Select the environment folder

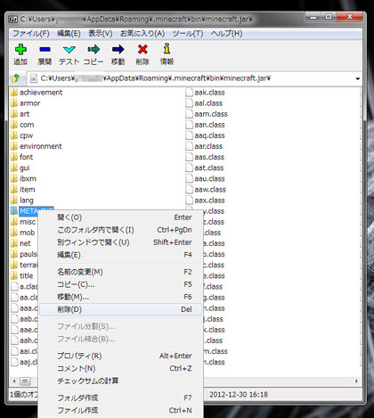click(37, 146)
